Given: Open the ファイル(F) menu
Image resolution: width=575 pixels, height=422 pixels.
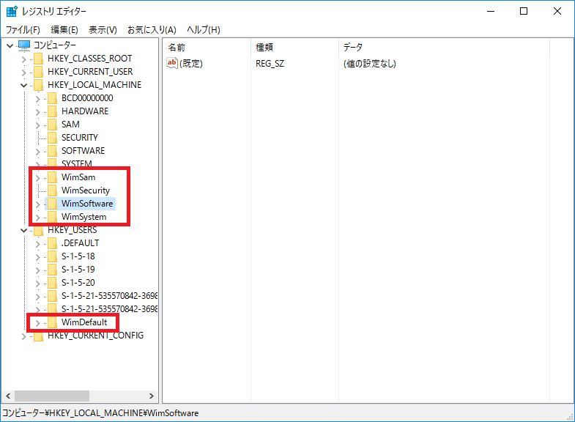Looking at the screenshot, I should (x=23, y=30).
